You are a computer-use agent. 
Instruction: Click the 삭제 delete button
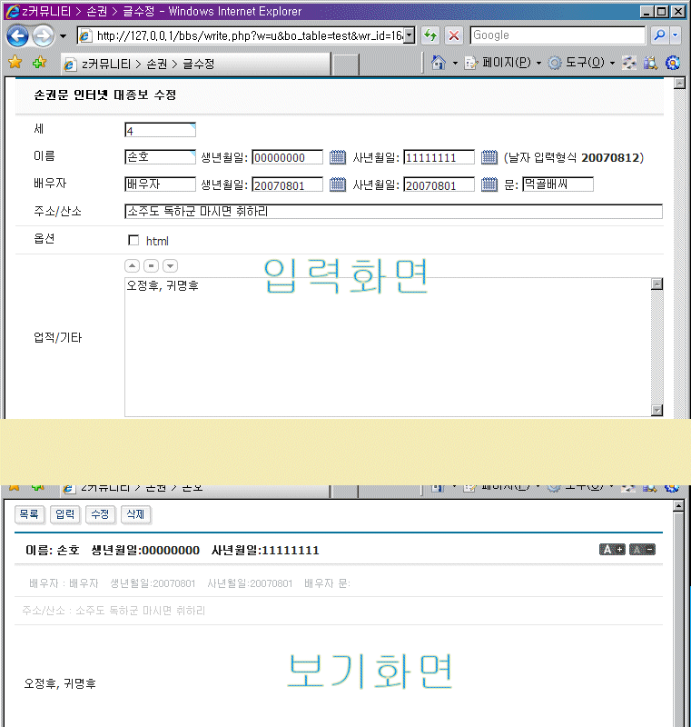135,514
